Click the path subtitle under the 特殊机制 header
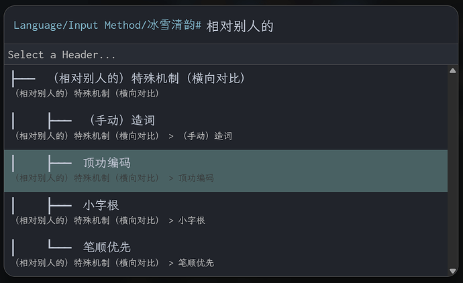 pyautogui.click(x=87, y=93)
